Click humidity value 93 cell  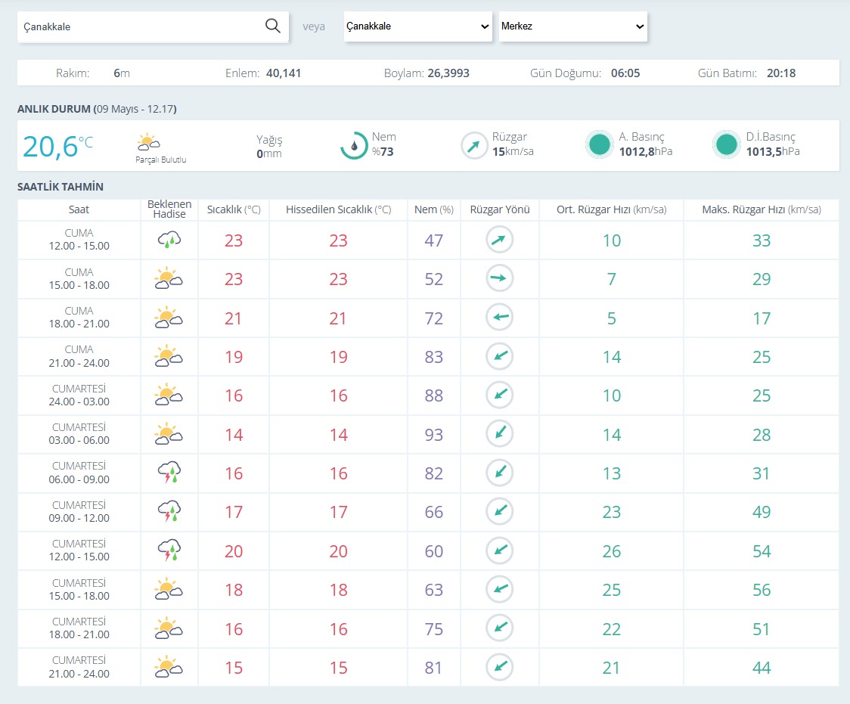433,435
